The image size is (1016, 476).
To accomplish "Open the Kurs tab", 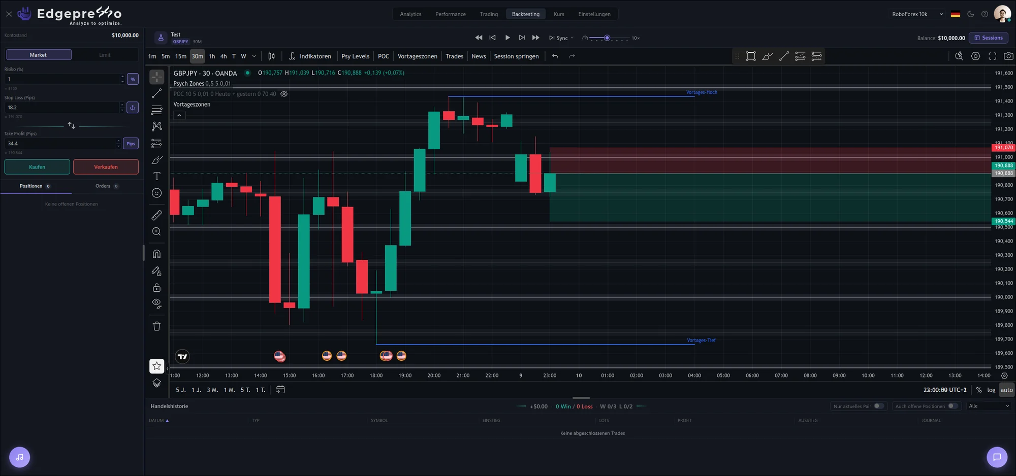I will coord(559,14).
